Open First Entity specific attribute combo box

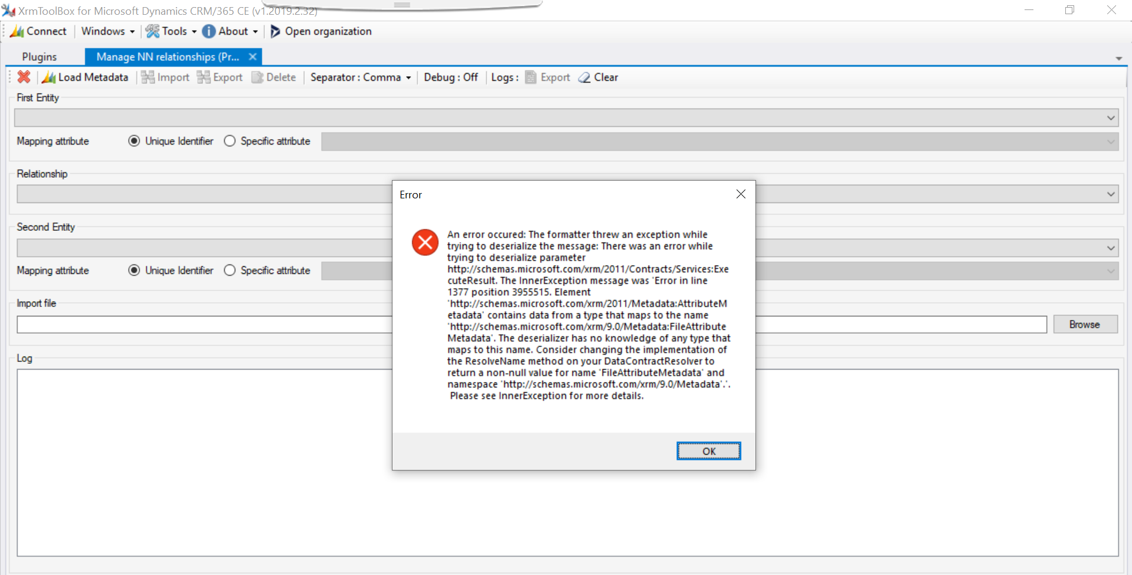pyautogui.click(x=720, y=141)
